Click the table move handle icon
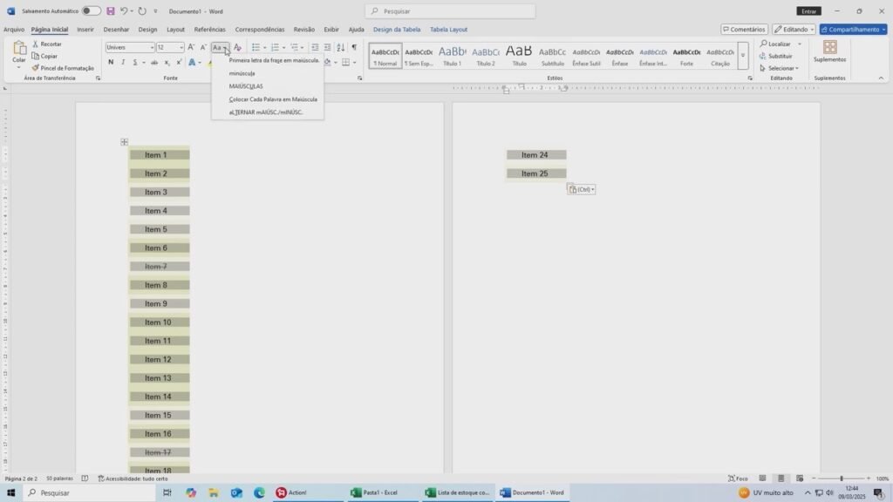The width and height of the screenshot is (893, 502). 125,142
